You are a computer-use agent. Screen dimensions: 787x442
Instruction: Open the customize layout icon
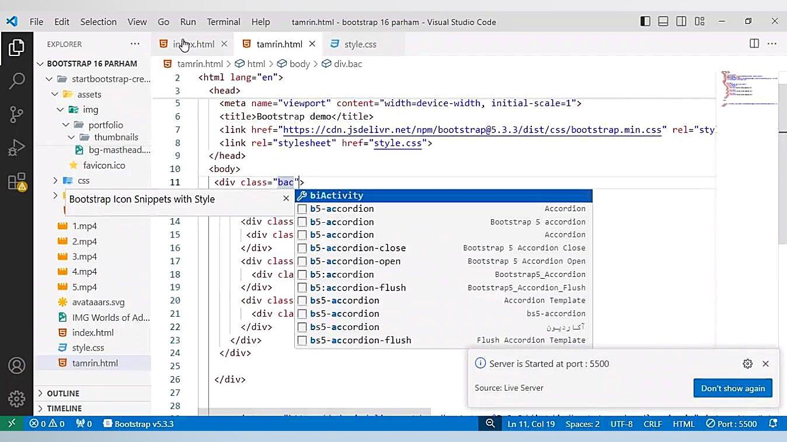[x=699, y=22]
